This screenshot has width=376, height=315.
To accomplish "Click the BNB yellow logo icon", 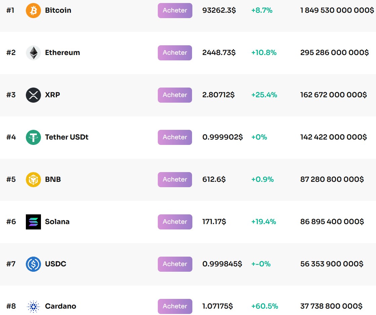I will point(33,179).
